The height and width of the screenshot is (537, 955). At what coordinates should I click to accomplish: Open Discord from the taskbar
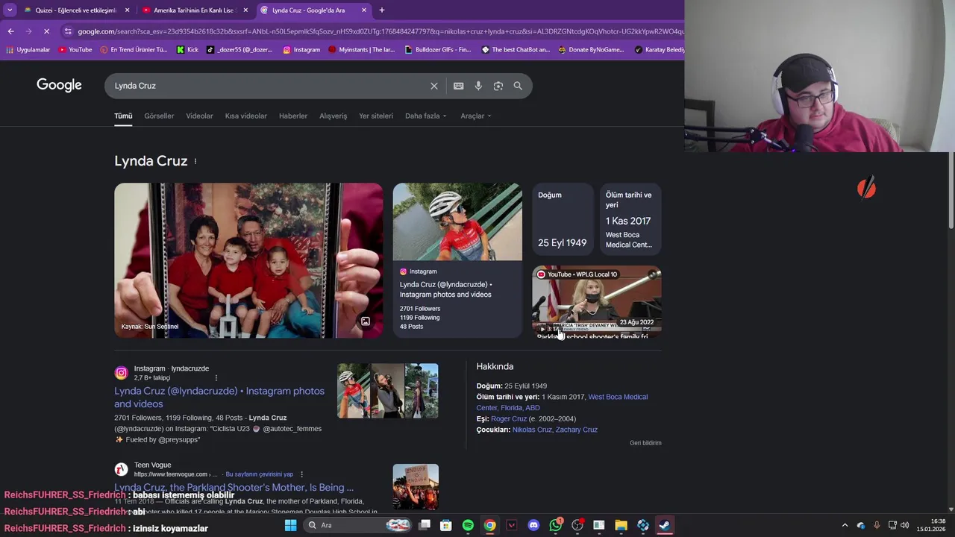click(533, 525)
